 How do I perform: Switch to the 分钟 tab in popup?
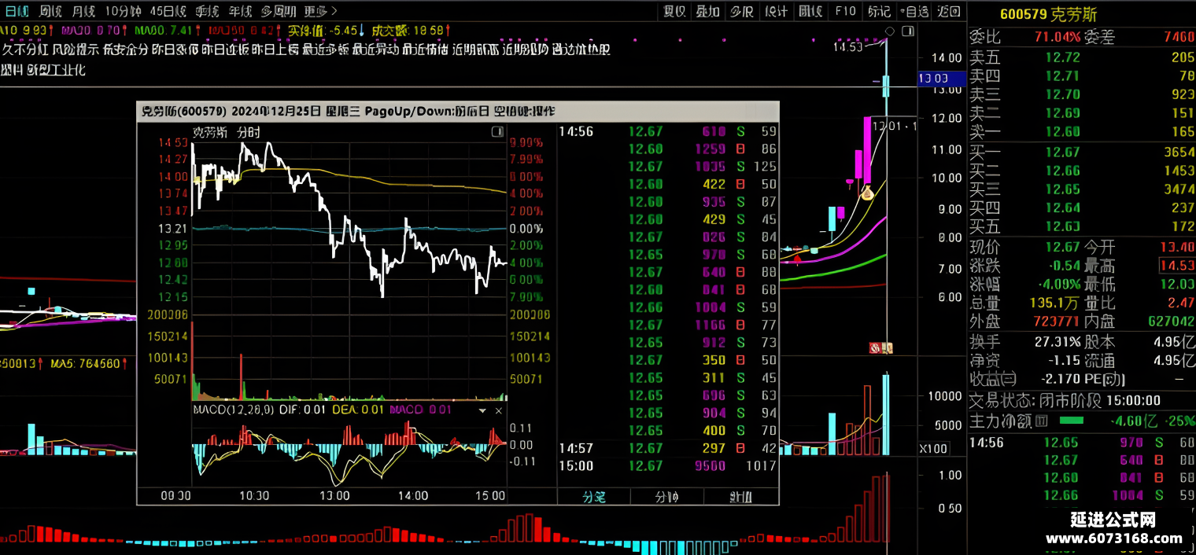(667, 496)
